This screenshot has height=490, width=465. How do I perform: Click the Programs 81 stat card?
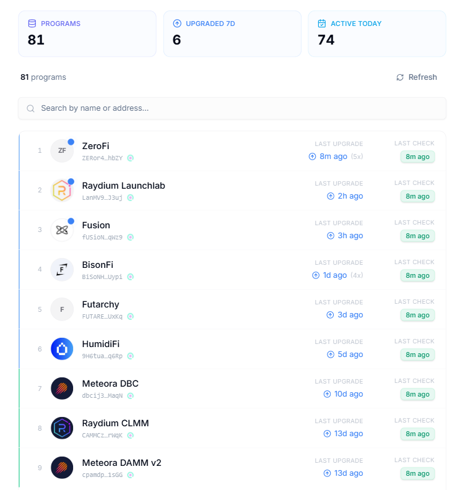pyautogui.click(x=87, y=34)
